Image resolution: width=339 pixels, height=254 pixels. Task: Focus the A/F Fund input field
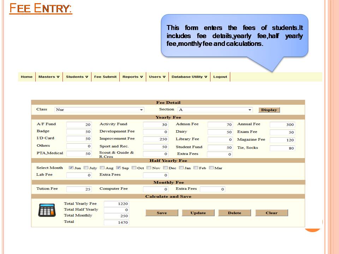[79, 125]
